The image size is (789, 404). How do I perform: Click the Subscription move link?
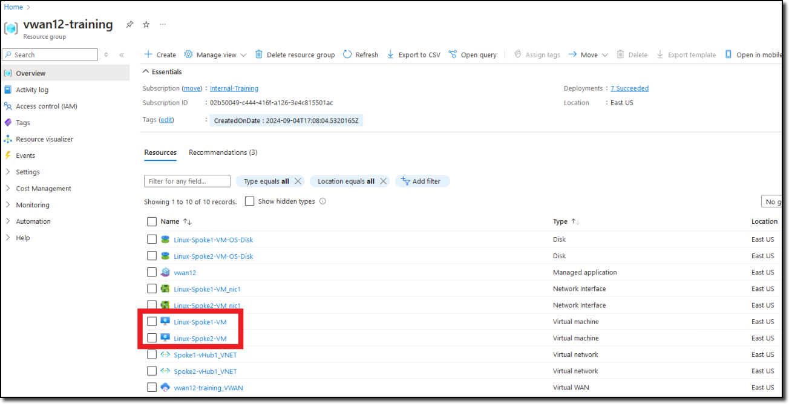point(192,88)
